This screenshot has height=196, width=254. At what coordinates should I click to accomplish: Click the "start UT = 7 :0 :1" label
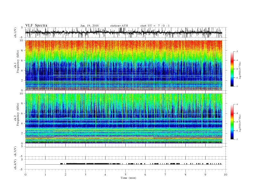(155, 26)
